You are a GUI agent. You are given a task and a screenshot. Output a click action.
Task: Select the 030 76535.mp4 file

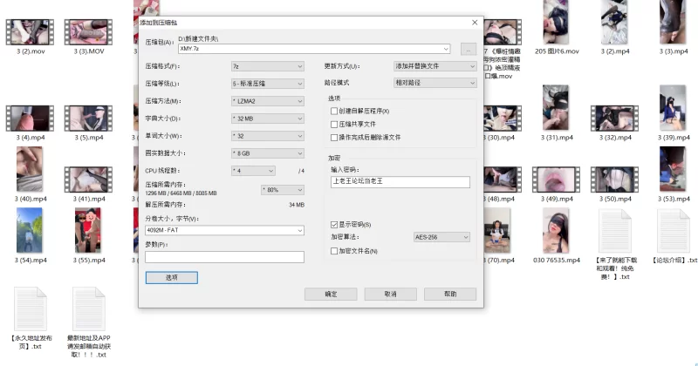(556, 230)
